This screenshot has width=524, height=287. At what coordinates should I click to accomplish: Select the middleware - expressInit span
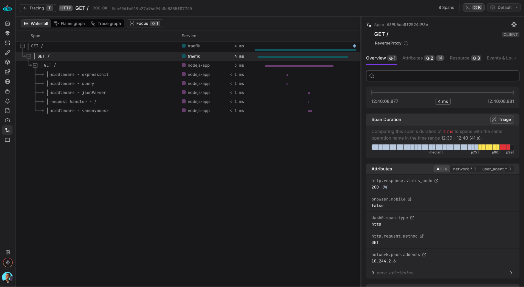(79, 75)
